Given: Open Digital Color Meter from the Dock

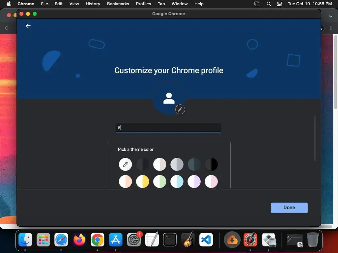Looking at the screenshot, I should click(250, 239).
